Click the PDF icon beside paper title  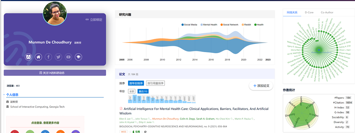click(x=121, y=109)
